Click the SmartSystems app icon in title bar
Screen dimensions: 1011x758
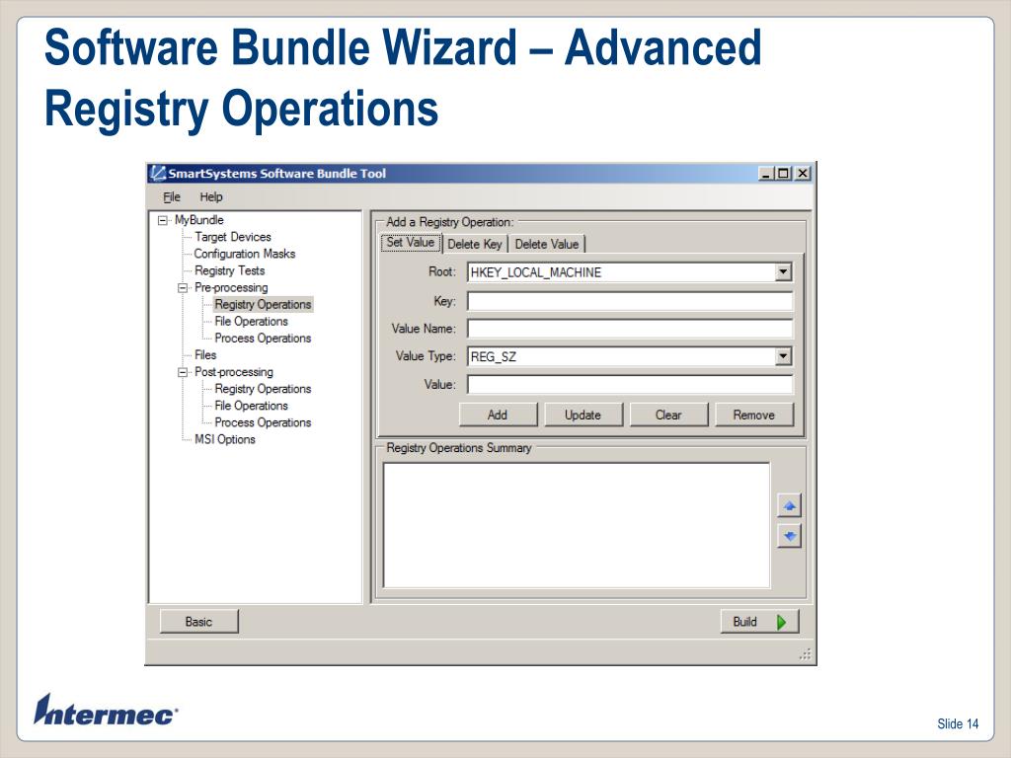157,173
